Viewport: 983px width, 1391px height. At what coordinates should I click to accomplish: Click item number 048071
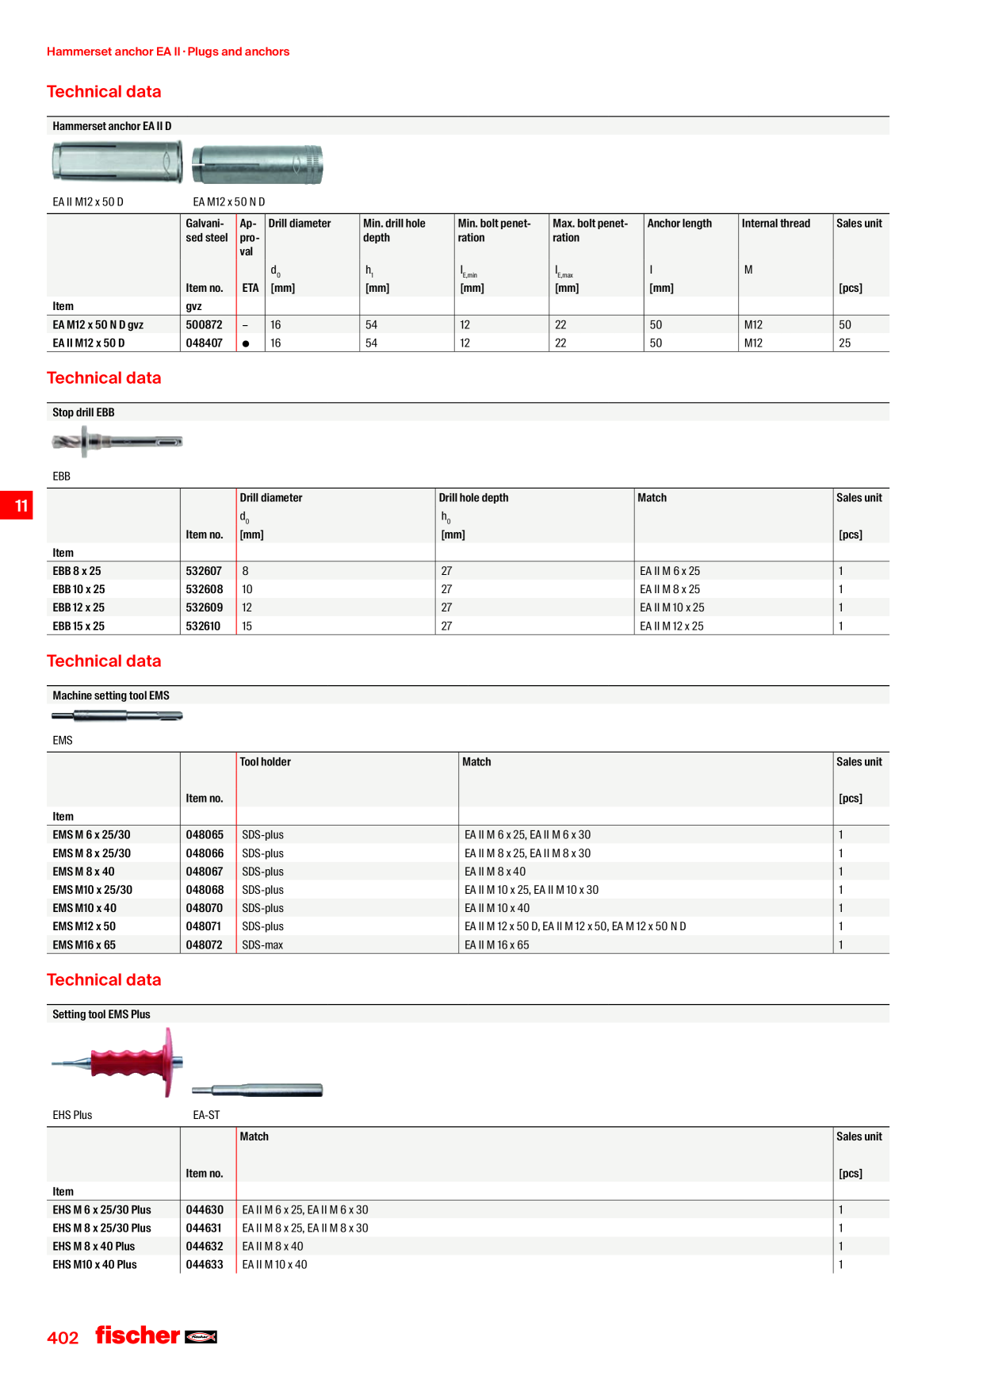(205, 926)
